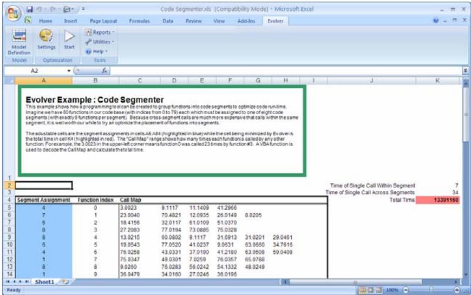Click the Insert Worksheet icon
Viewport: 471px width, 295px height.
click(x=65, y=282)
